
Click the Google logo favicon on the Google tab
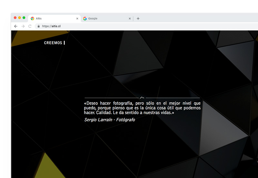point(85,18)
